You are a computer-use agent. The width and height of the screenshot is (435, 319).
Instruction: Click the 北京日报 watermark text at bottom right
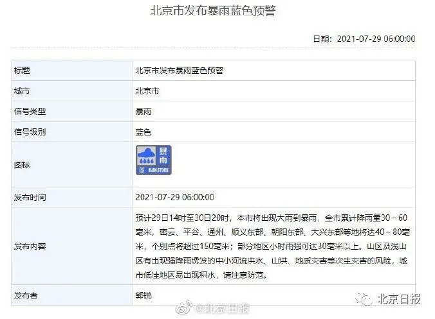399,299
